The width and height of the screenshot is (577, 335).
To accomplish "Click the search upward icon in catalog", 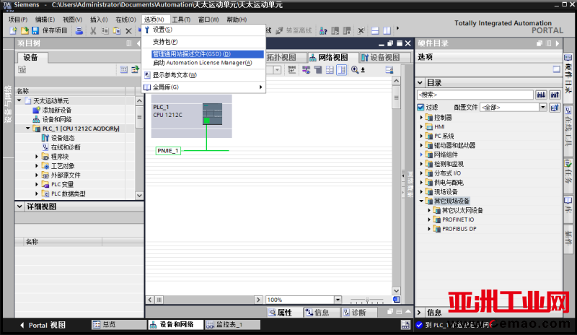I will coord(555,95).
